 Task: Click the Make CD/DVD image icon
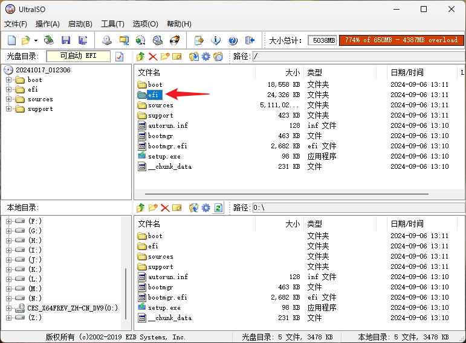[x=107, y=40]
